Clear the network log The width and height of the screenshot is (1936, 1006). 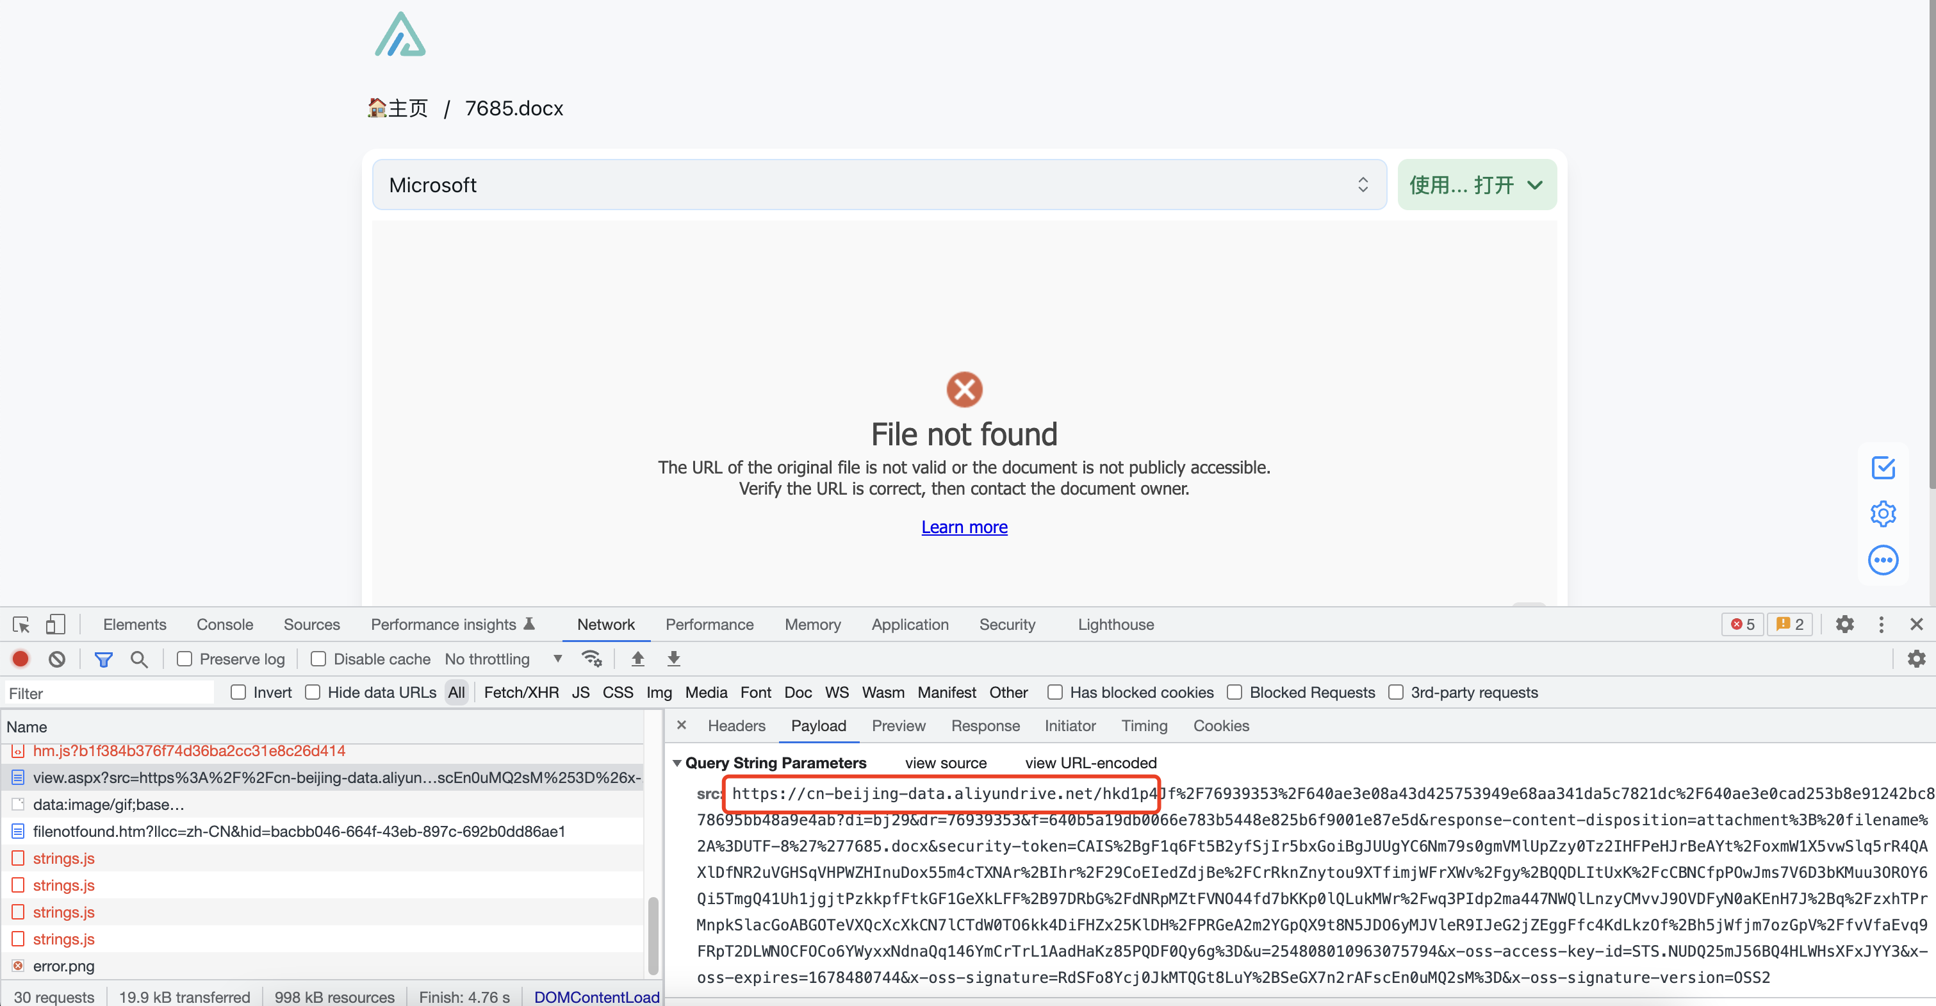[x=57, y=659]
